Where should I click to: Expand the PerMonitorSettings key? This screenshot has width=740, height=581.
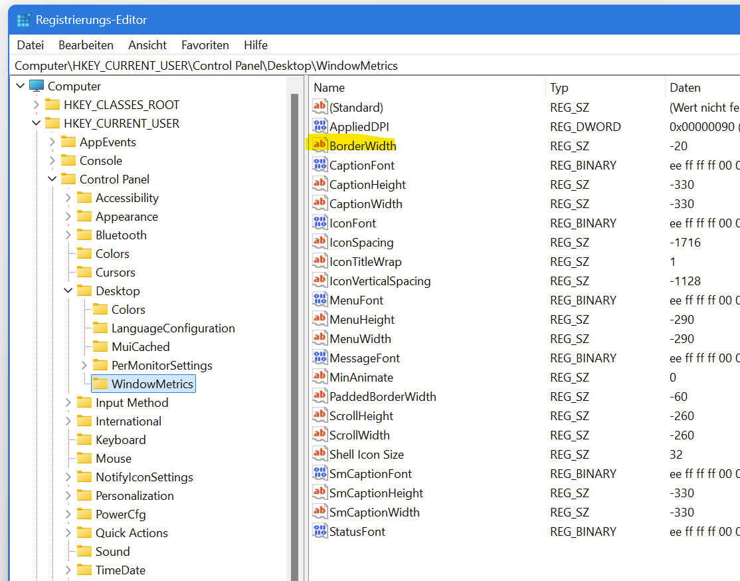tap(84, 365)
